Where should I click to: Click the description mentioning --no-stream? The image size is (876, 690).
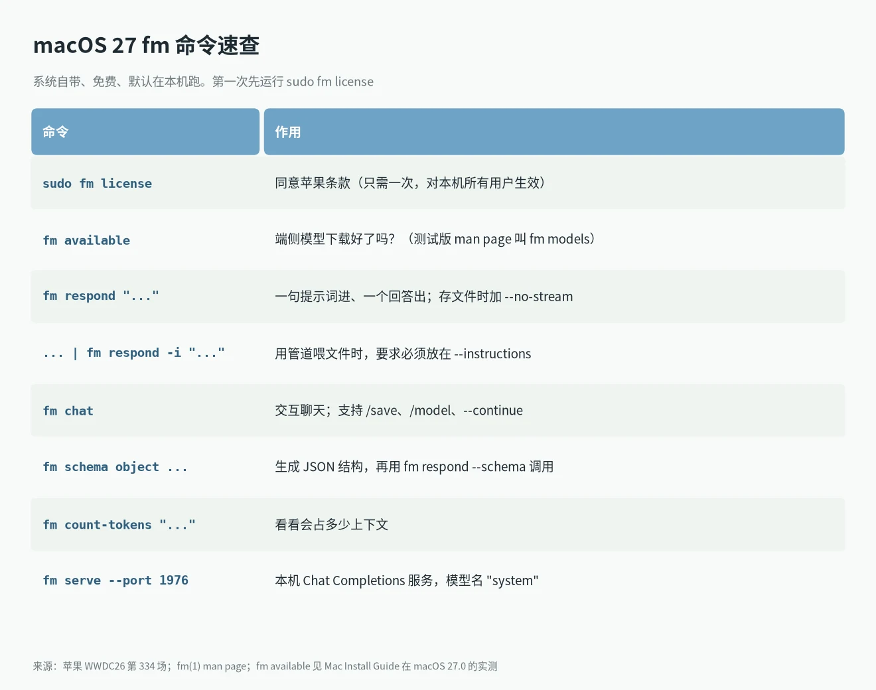pyautogui.click(x=424, y=297)
